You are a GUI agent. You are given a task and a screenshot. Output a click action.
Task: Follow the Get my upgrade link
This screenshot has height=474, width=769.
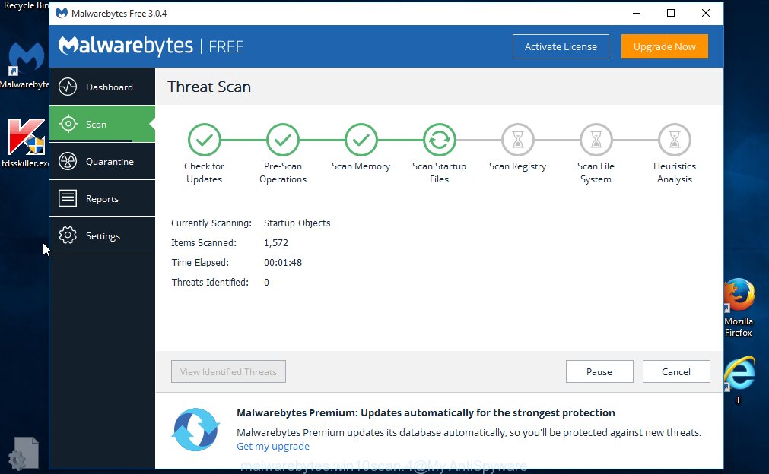tap(273, 446)
